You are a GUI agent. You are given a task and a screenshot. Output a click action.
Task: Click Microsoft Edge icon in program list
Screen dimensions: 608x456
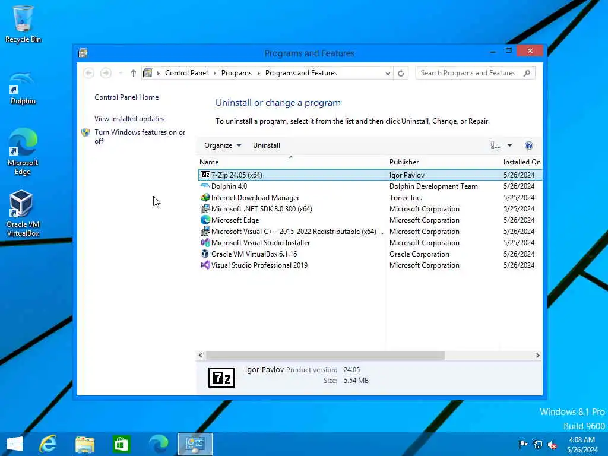tap(205, 220)
